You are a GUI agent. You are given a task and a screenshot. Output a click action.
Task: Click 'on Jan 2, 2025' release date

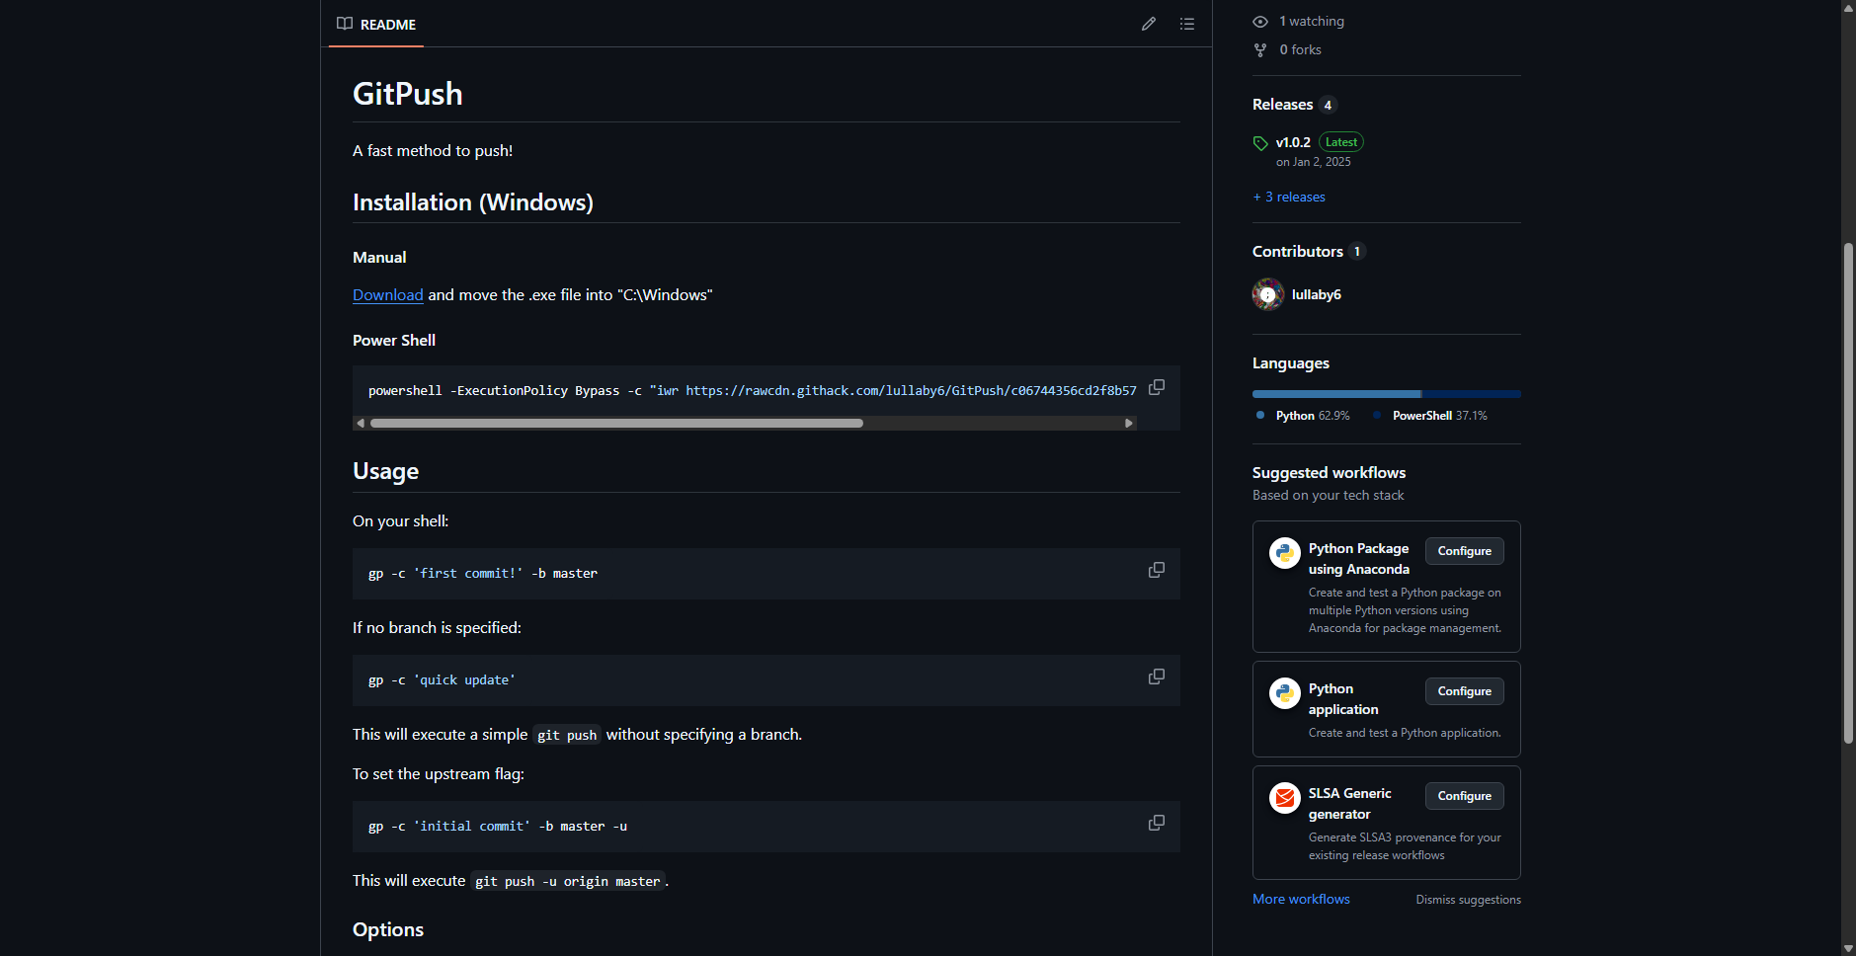(1313, 162)
